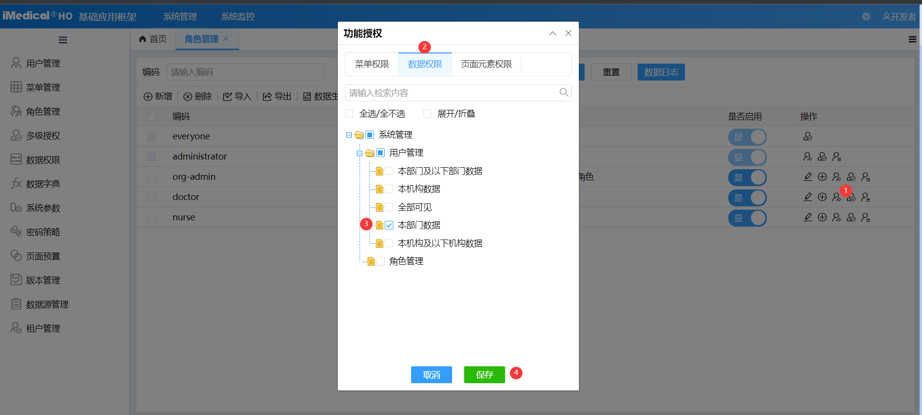Click the 用户管理 sidebar icon
This screenshot has width=922, height=415.
click(x=16, y=63)
